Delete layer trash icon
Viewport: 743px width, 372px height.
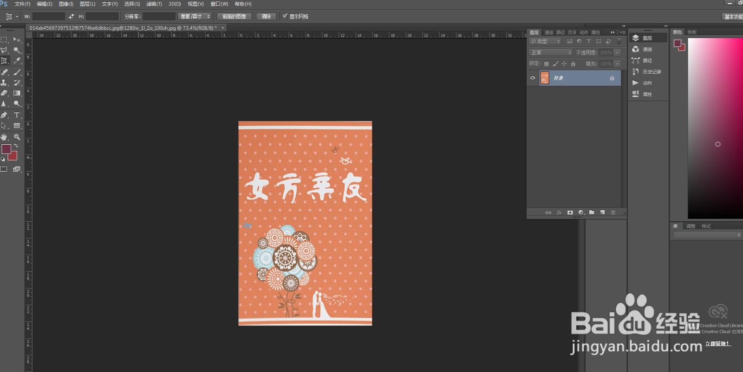[x=613, y=212]
